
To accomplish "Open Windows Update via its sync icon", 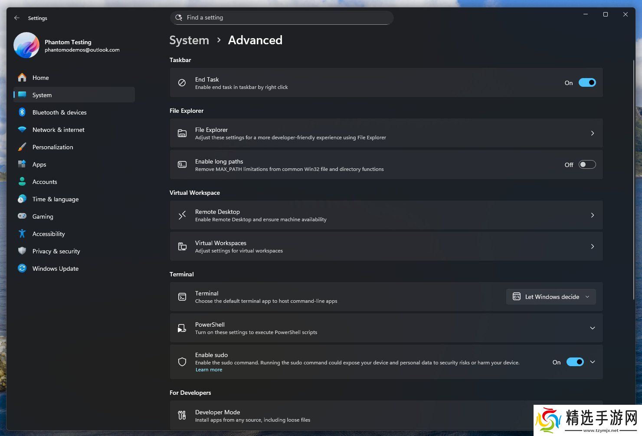I will click(22, 269).
